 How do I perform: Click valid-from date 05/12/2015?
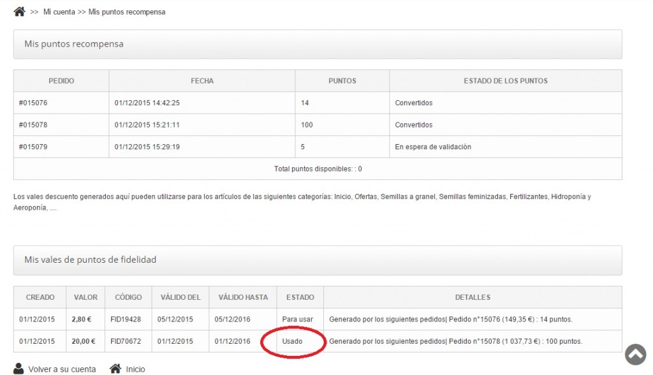click(175, 320)
